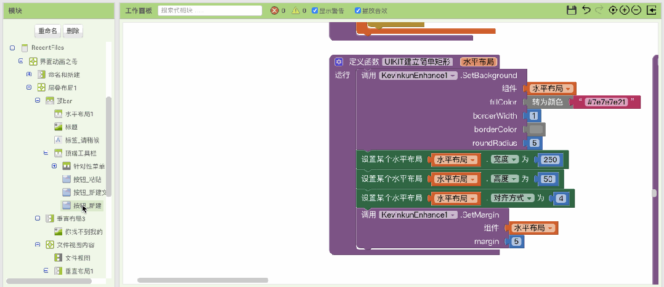Viewport: 664px width, 287px height.
Task: Collapse the 垂直布局3 tree node
Action: tap(37, 219)
